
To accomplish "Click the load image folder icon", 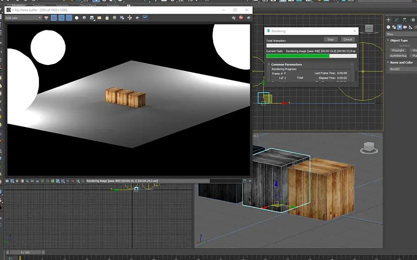I will [99, 18].
